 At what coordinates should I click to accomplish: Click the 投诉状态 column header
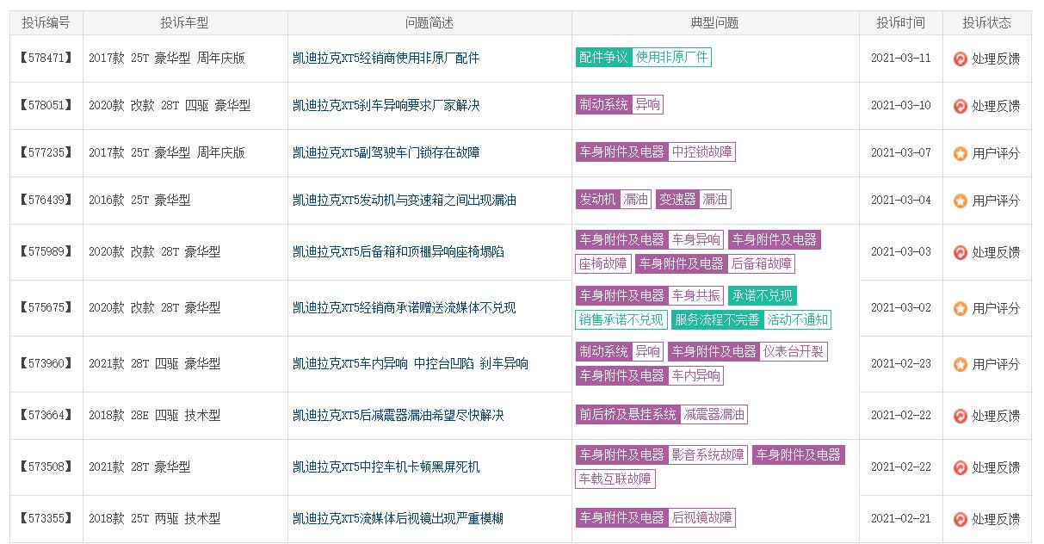pyautogui.click(x=987, y=22)
